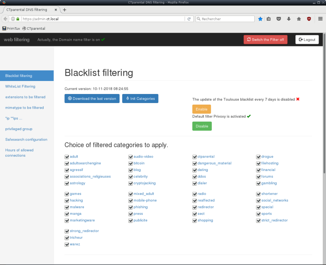Uncheck the adult category checkbox
326x265 pixels.
(67, 157)
